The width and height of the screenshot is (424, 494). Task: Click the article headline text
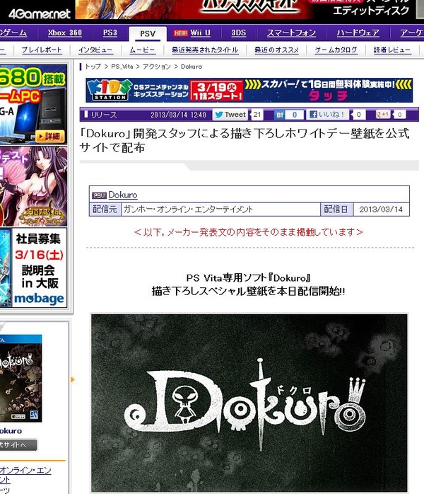pos(245,141)
